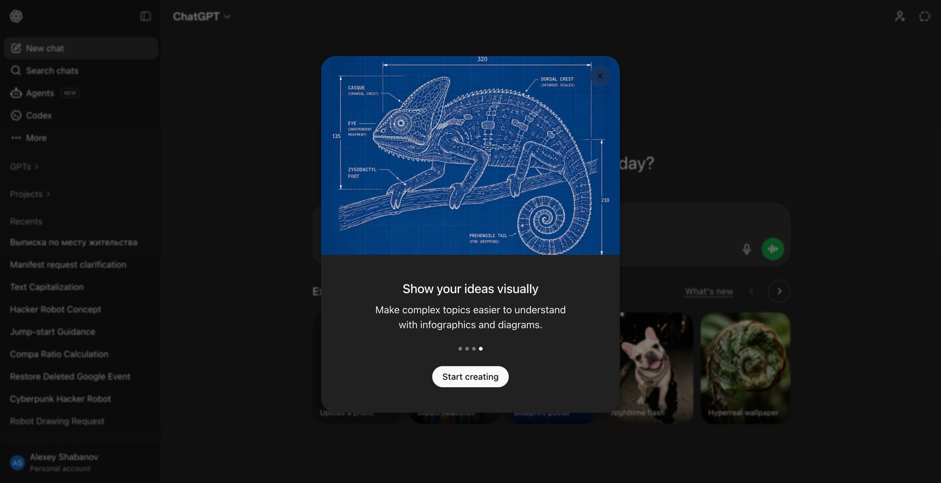Click the chameleon blueprint image in the dialog
This screenshot has height=483, width=941.
click(470, 156)
